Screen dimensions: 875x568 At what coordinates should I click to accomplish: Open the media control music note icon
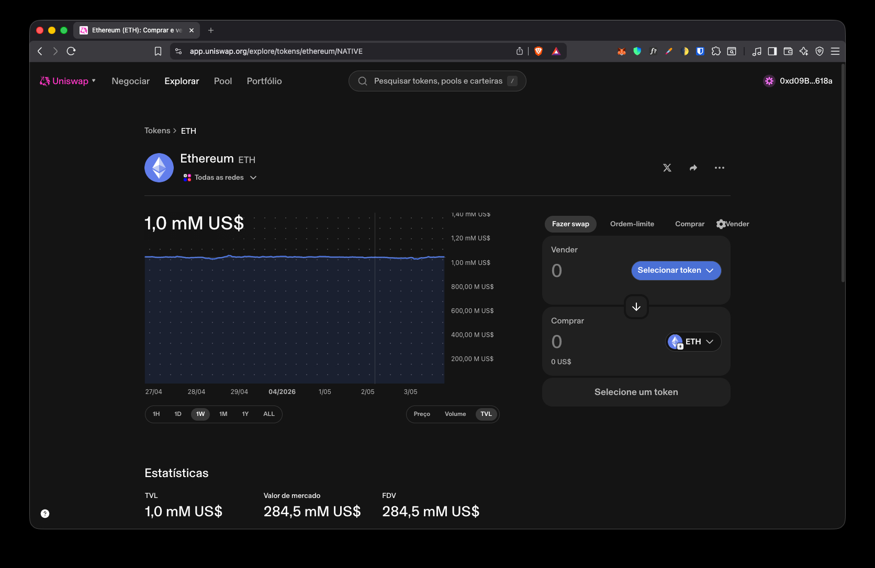coord(757,51)
